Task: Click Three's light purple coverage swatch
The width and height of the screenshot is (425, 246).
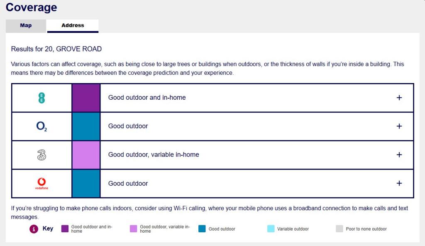Action: click(x=86, y=155)
